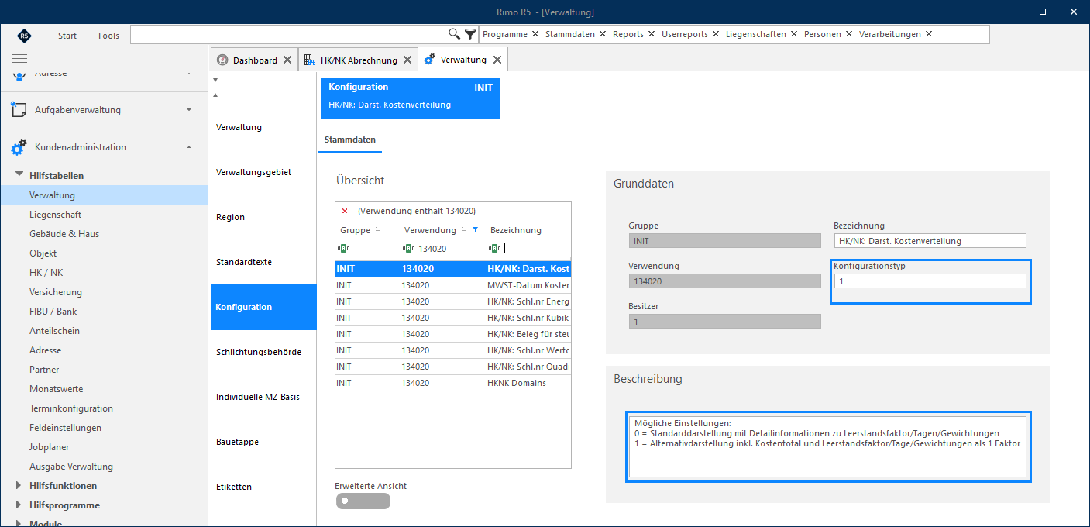This screenshot has height=527, width=1090.
Task: Open the Tools menu item
Action: (x=108, y=36)
